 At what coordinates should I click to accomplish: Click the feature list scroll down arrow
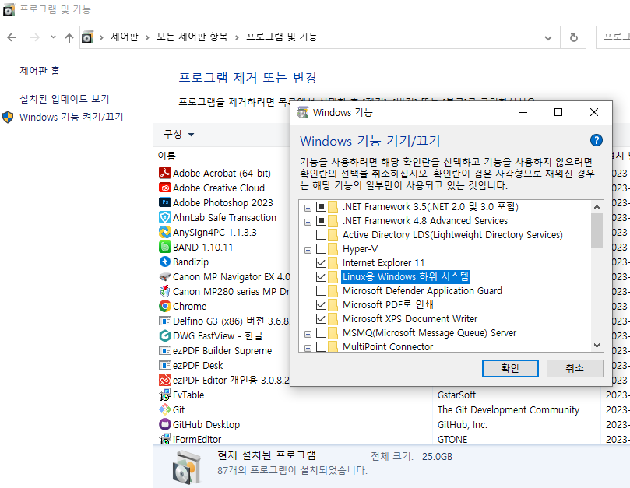[597, 346]
